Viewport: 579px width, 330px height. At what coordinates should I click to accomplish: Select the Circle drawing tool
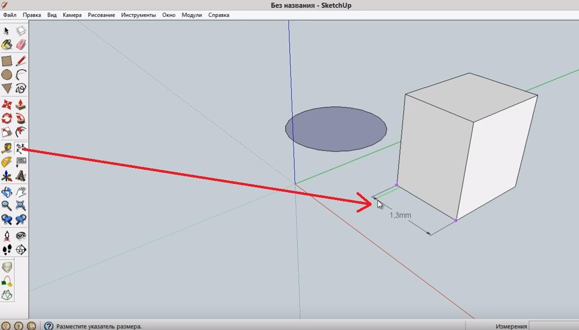click(7, 75)
